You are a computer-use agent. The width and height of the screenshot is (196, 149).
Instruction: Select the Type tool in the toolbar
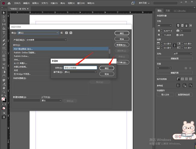4,33
